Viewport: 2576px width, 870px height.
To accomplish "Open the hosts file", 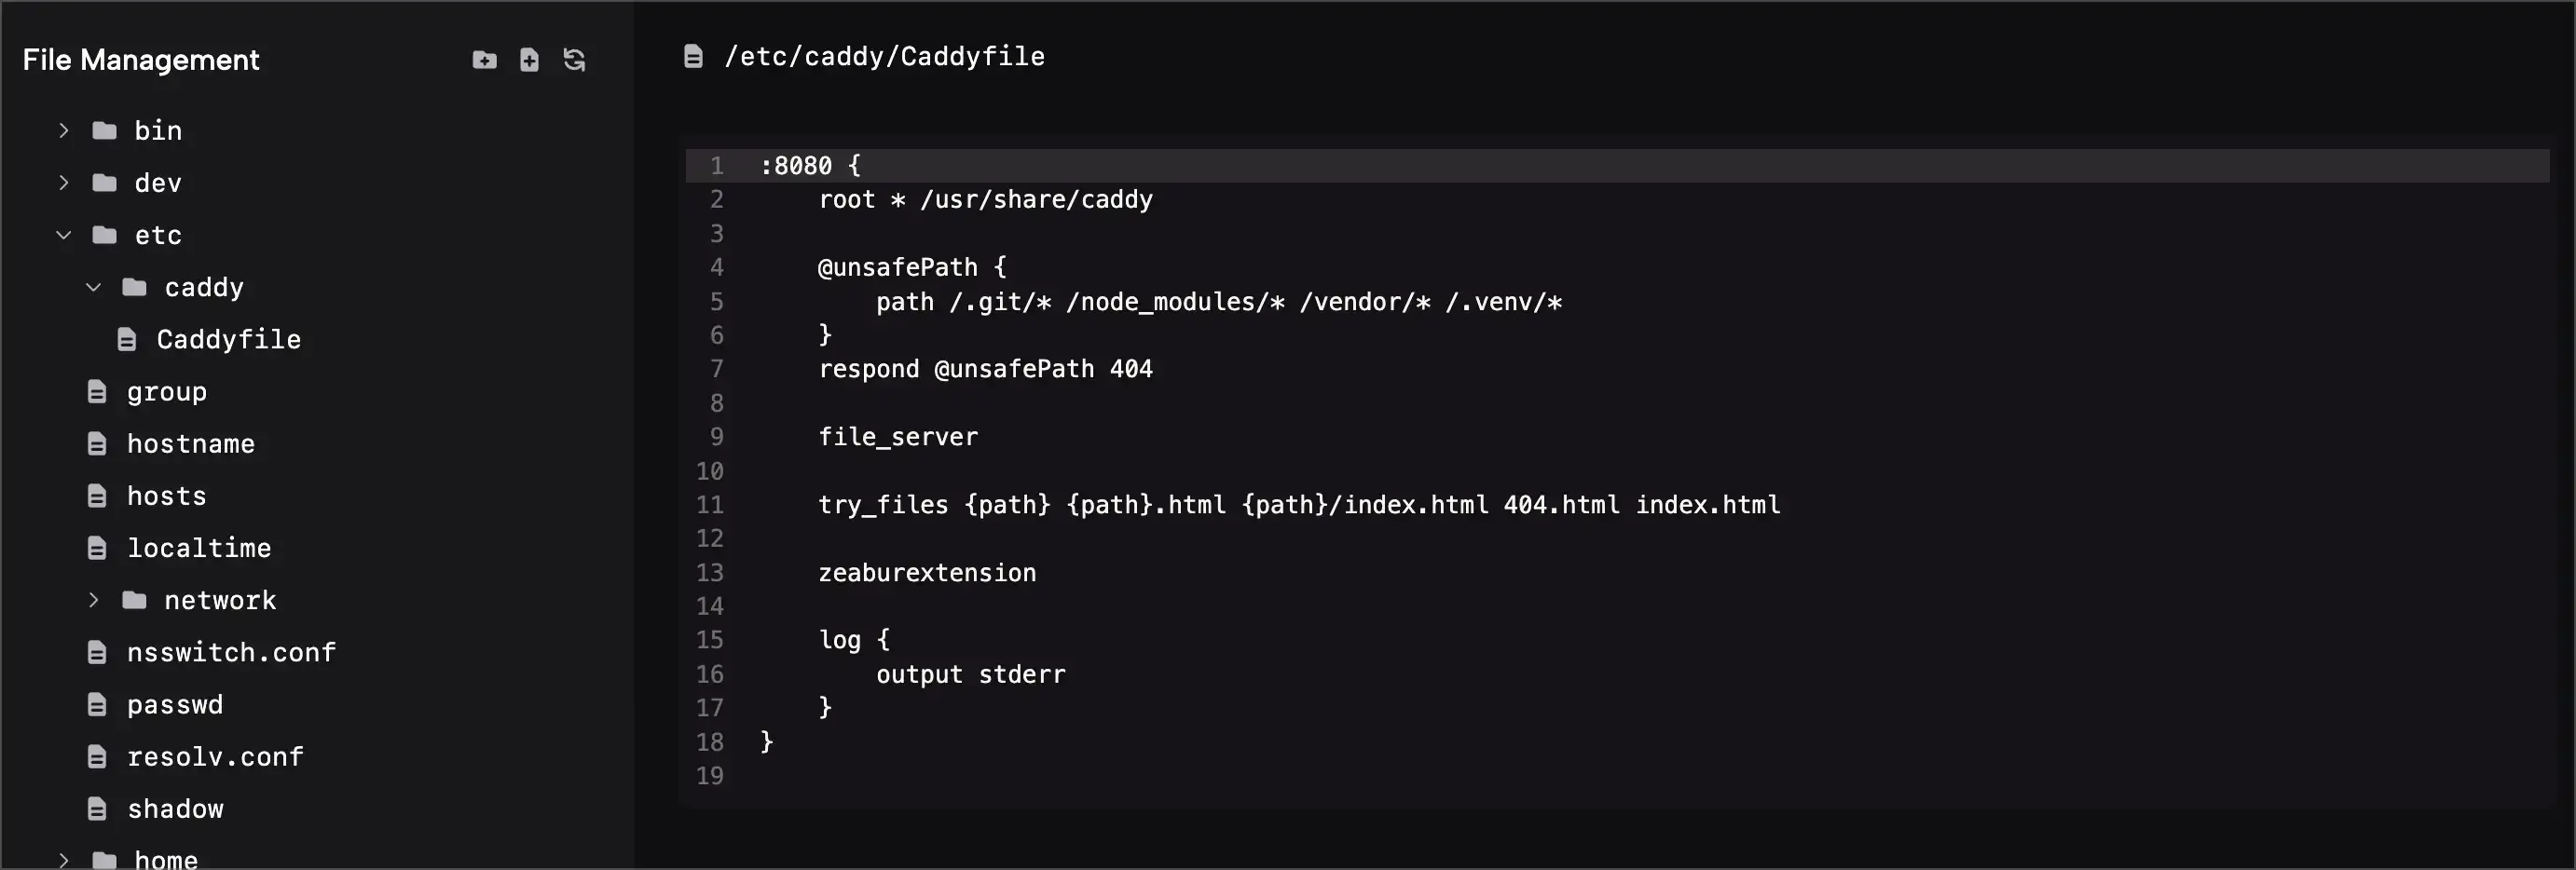I will (x=166, y=496).
